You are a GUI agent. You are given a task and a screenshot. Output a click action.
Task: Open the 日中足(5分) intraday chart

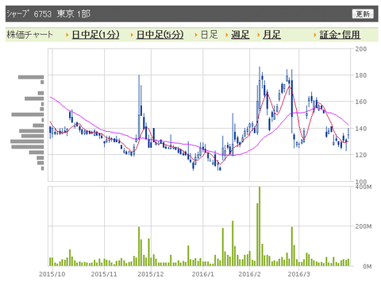pyautogui.click(x=160, y=35)
